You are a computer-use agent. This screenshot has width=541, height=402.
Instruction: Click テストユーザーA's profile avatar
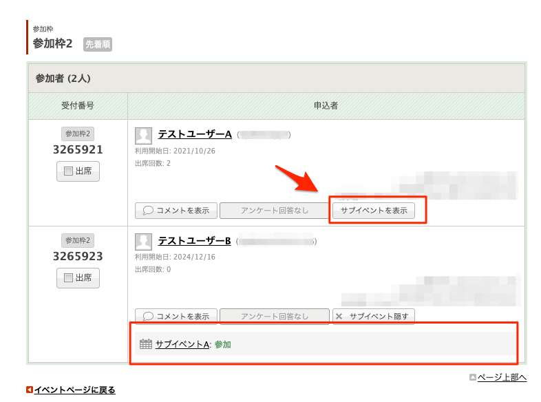143,135
